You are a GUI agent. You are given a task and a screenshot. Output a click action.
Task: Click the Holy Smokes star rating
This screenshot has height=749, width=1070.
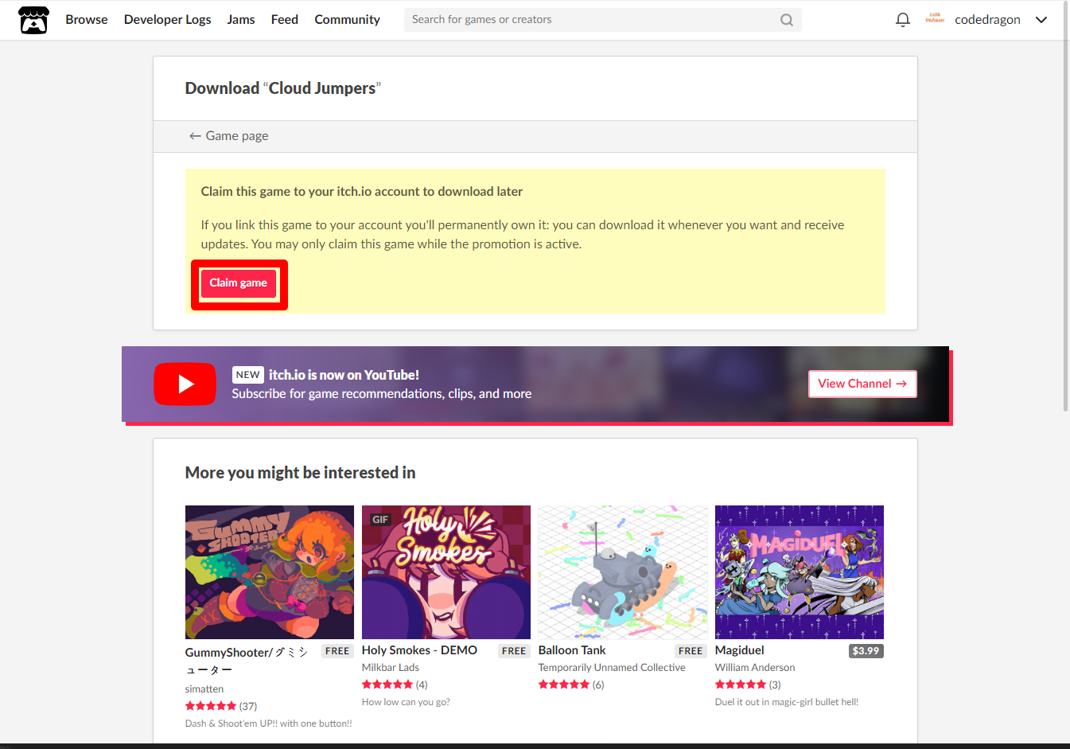point(387,685)
